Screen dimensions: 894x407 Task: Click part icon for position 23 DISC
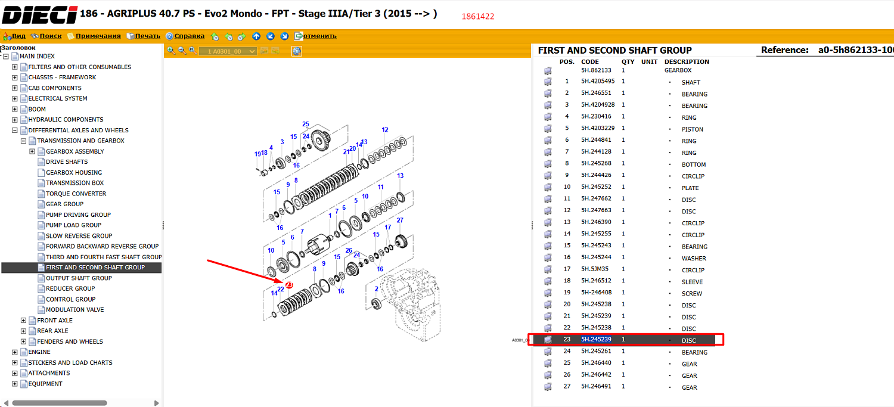tap(548, 340)
